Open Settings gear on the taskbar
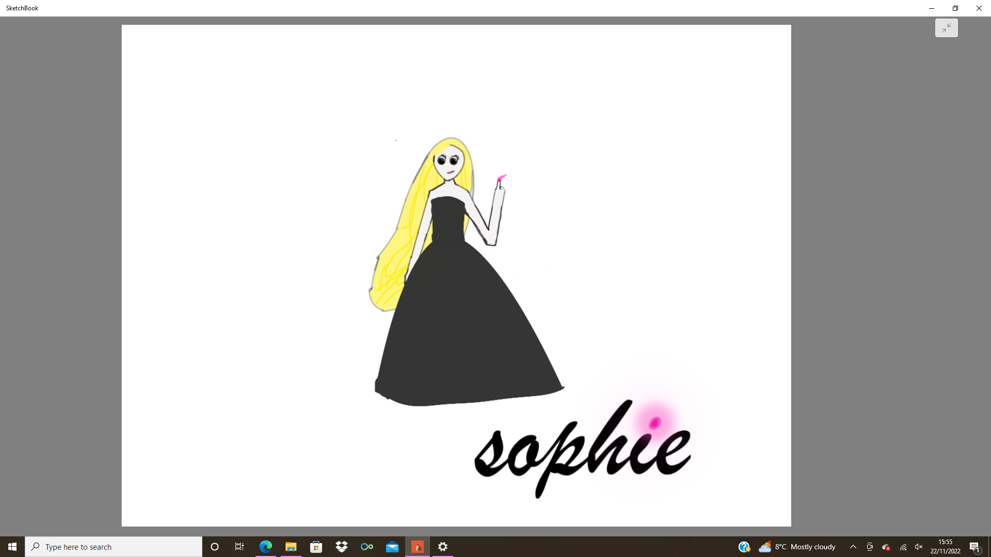 (443, 547)
